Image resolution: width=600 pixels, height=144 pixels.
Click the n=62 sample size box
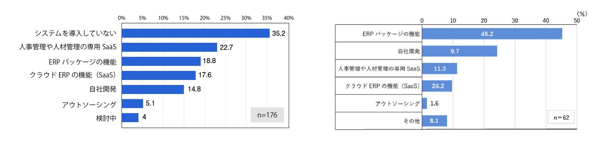[561, 117]
